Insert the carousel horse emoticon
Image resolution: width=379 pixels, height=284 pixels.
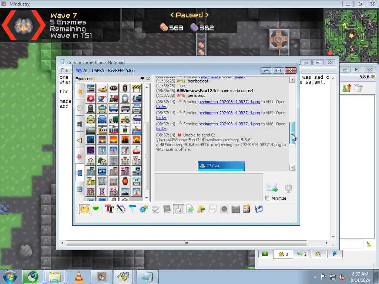pyautogui.click(x=102, y=150)
